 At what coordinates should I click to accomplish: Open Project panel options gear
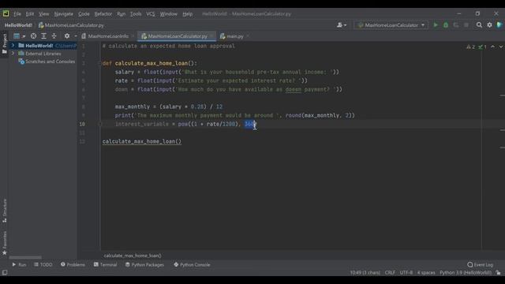[x=66, y=36]
